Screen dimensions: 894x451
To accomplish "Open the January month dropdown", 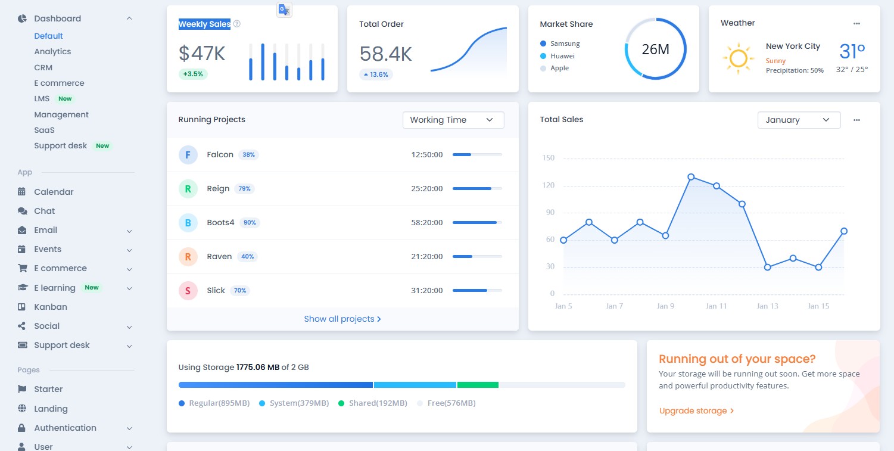I will (x=799, y=120).
